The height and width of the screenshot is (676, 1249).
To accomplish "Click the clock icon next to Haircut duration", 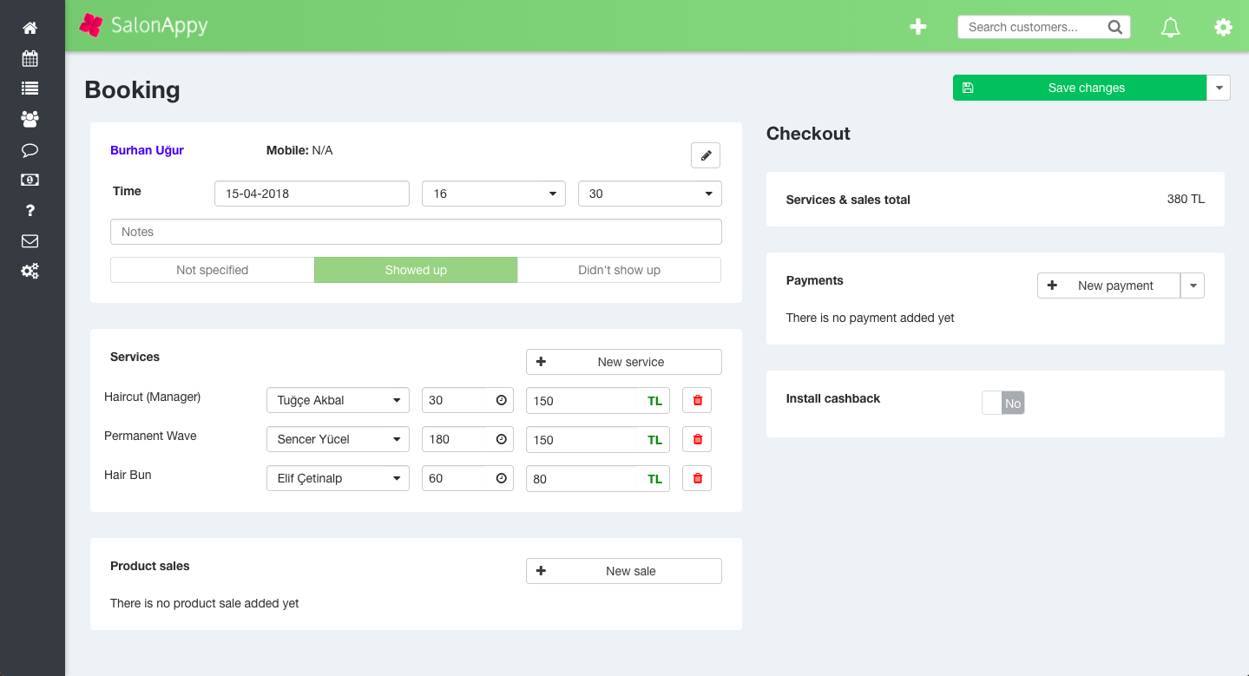I will (500, 400).
